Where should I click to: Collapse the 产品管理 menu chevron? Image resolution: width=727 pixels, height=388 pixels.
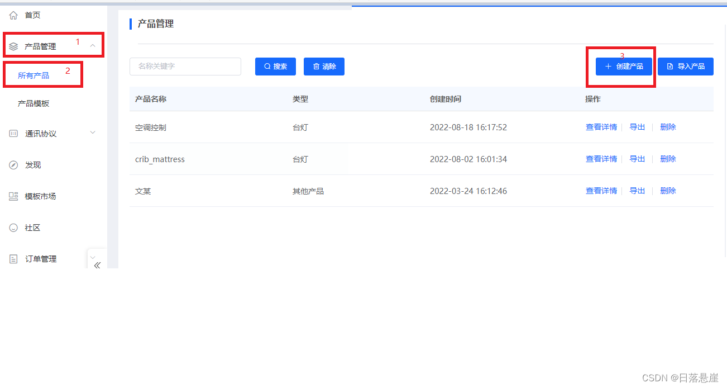point(93,46)
